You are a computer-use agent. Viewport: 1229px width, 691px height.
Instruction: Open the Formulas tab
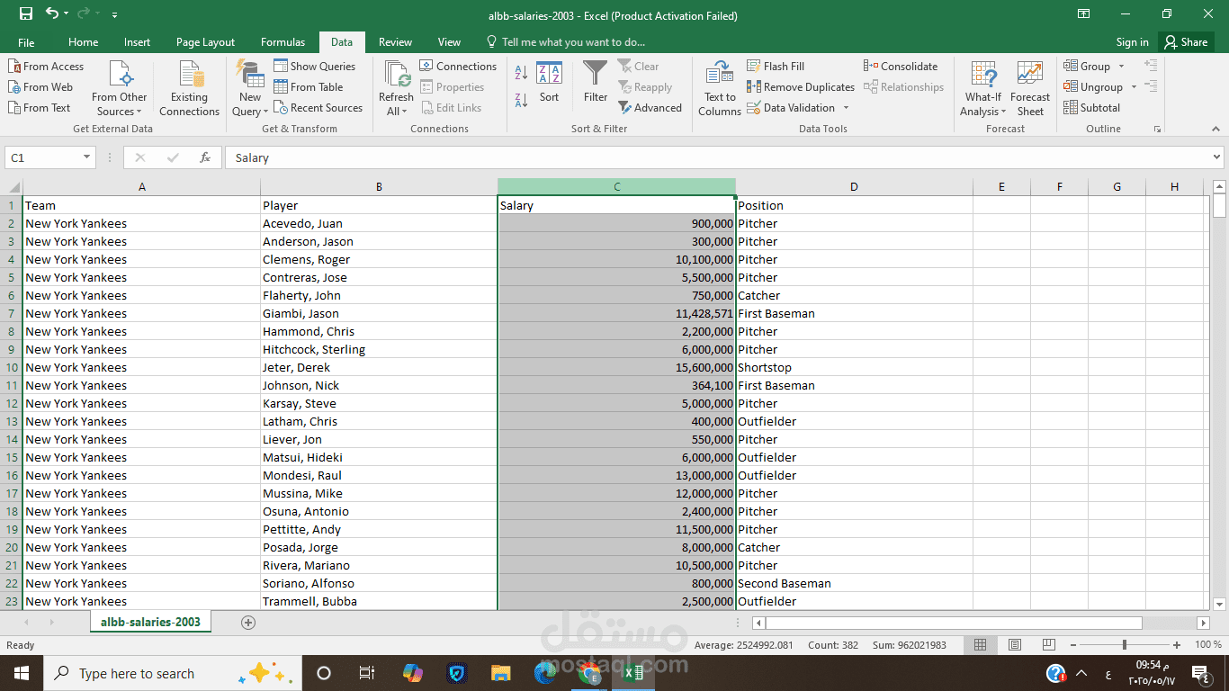(283, 42)
